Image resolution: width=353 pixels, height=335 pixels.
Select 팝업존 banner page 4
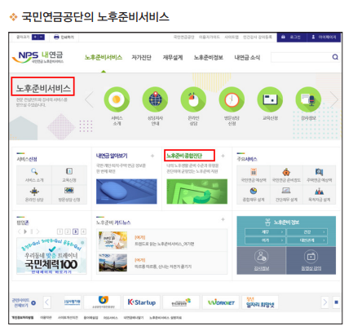click(x=83, y=231)
